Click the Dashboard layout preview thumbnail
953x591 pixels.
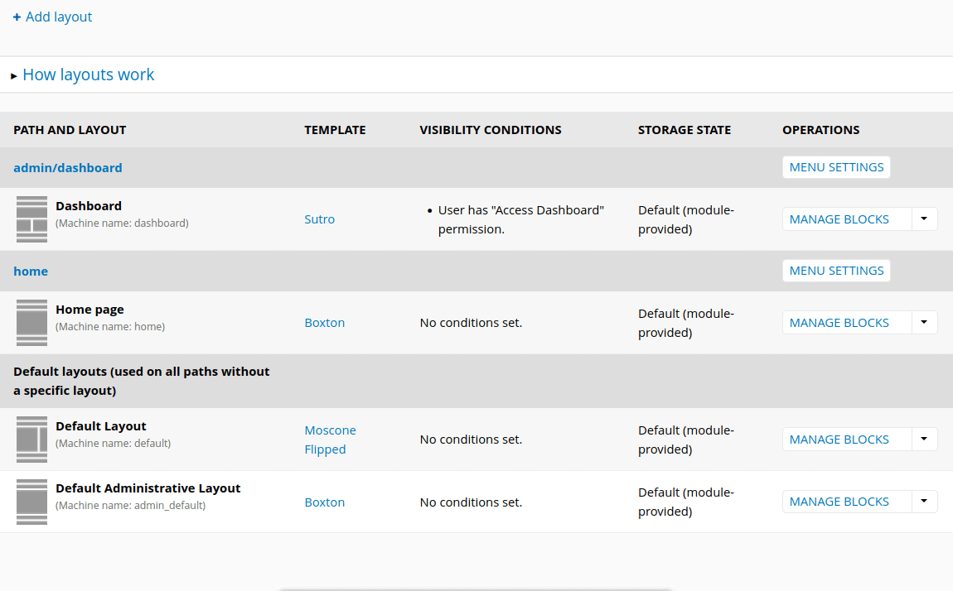[x=31, y=219]
